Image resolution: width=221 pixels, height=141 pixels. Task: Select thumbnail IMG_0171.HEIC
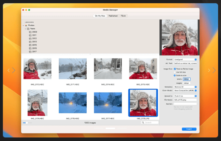73,69
